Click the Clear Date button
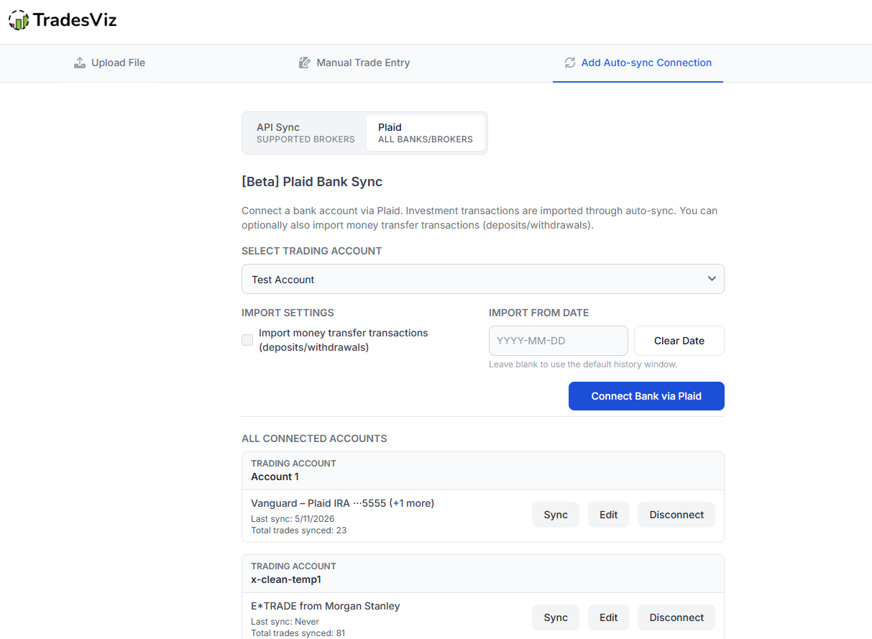 [679, 341]
